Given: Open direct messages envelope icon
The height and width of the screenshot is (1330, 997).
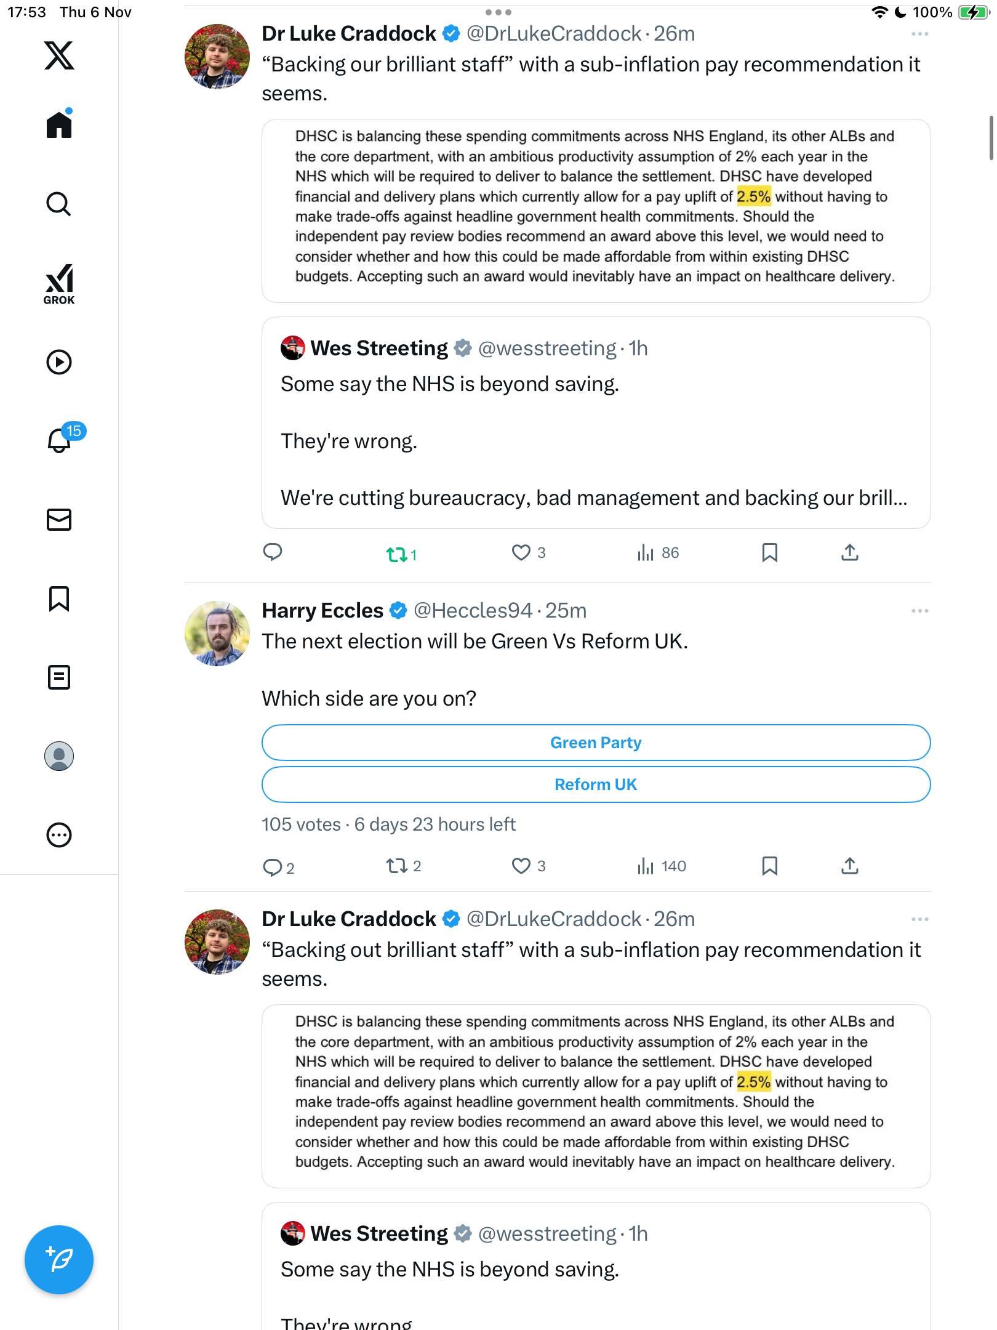Looking at the screenshot, I should (59, 520).
